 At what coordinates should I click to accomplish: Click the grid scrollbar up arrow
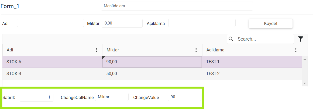click(305, 59)
